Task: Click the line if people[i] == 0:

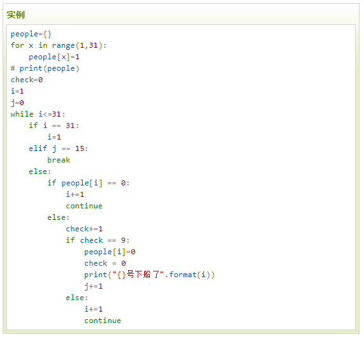Action: click(x=88, y=183)
